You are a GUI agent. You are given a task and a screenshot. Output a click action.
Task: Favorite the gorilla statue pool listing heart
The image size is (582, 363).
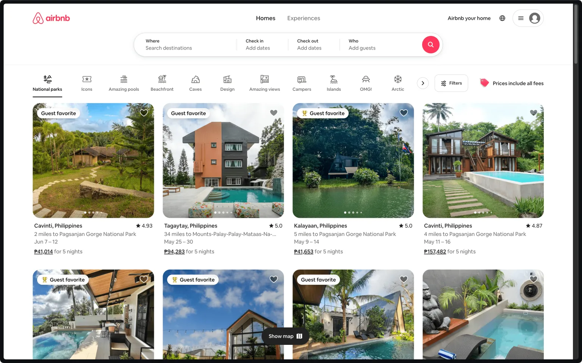[x=533, y=279]
